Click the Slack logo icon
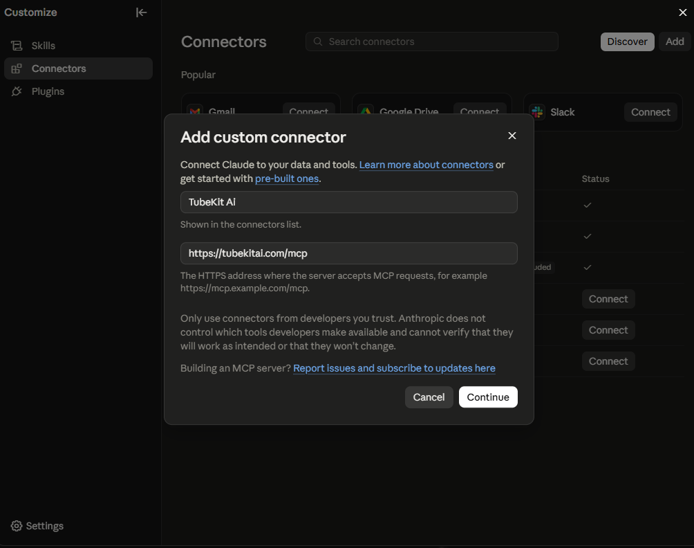694x548 pixels. (537, 112)
